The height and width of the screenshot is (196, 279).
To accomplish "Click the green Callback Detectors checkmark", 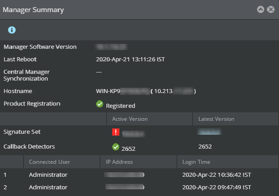I will (x=116, y=147).
